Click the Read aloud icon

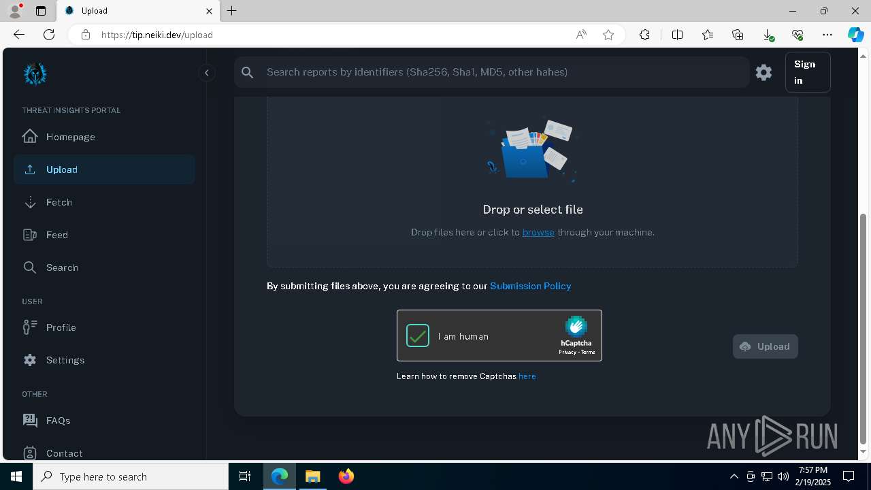[581, 35]
